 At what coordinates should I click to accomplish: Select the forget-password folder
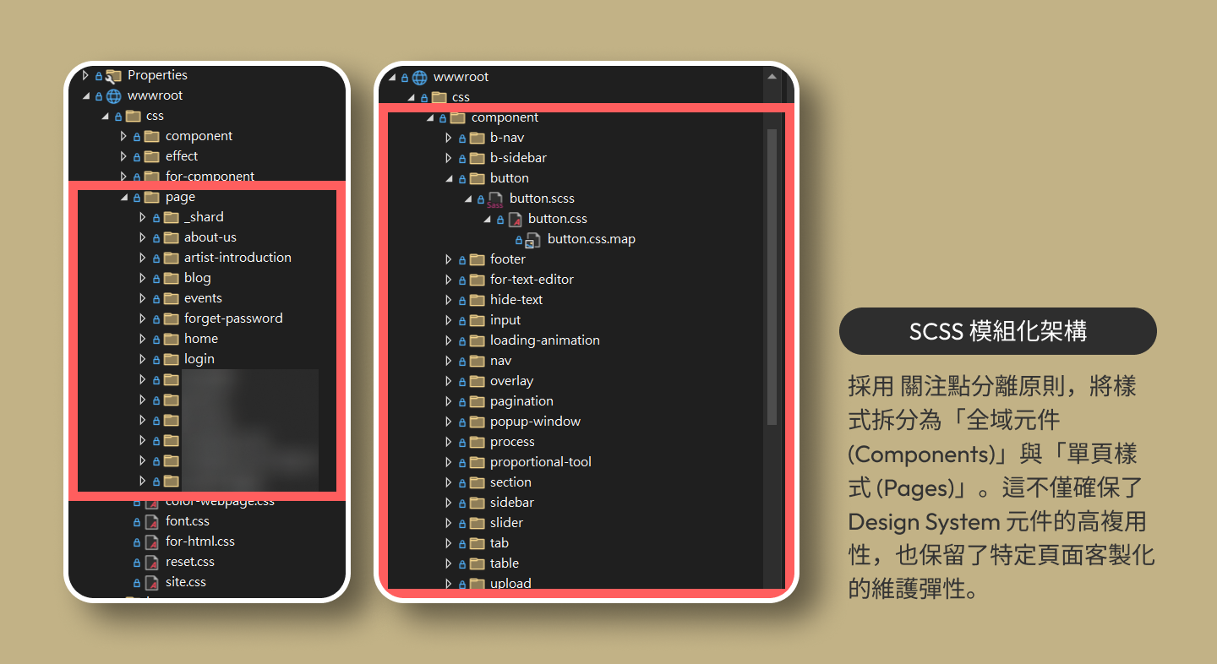[x=233, y=318]
